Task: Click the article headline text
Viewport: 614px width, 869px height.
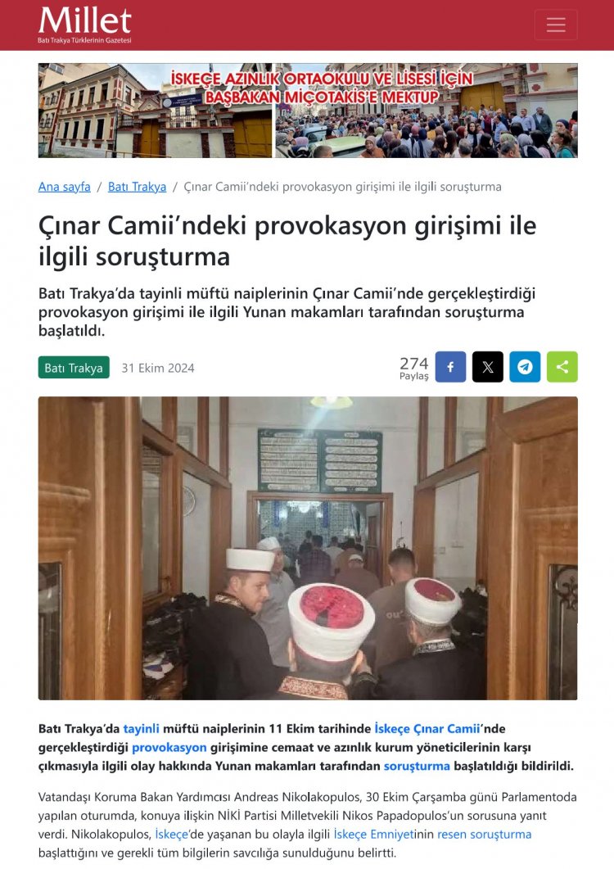Action: pos(287,241)
